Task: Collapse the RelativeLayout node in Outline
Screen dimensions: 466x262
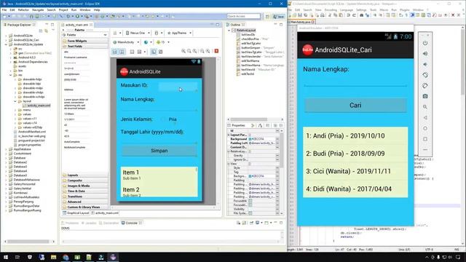Action: pos(229,31)
